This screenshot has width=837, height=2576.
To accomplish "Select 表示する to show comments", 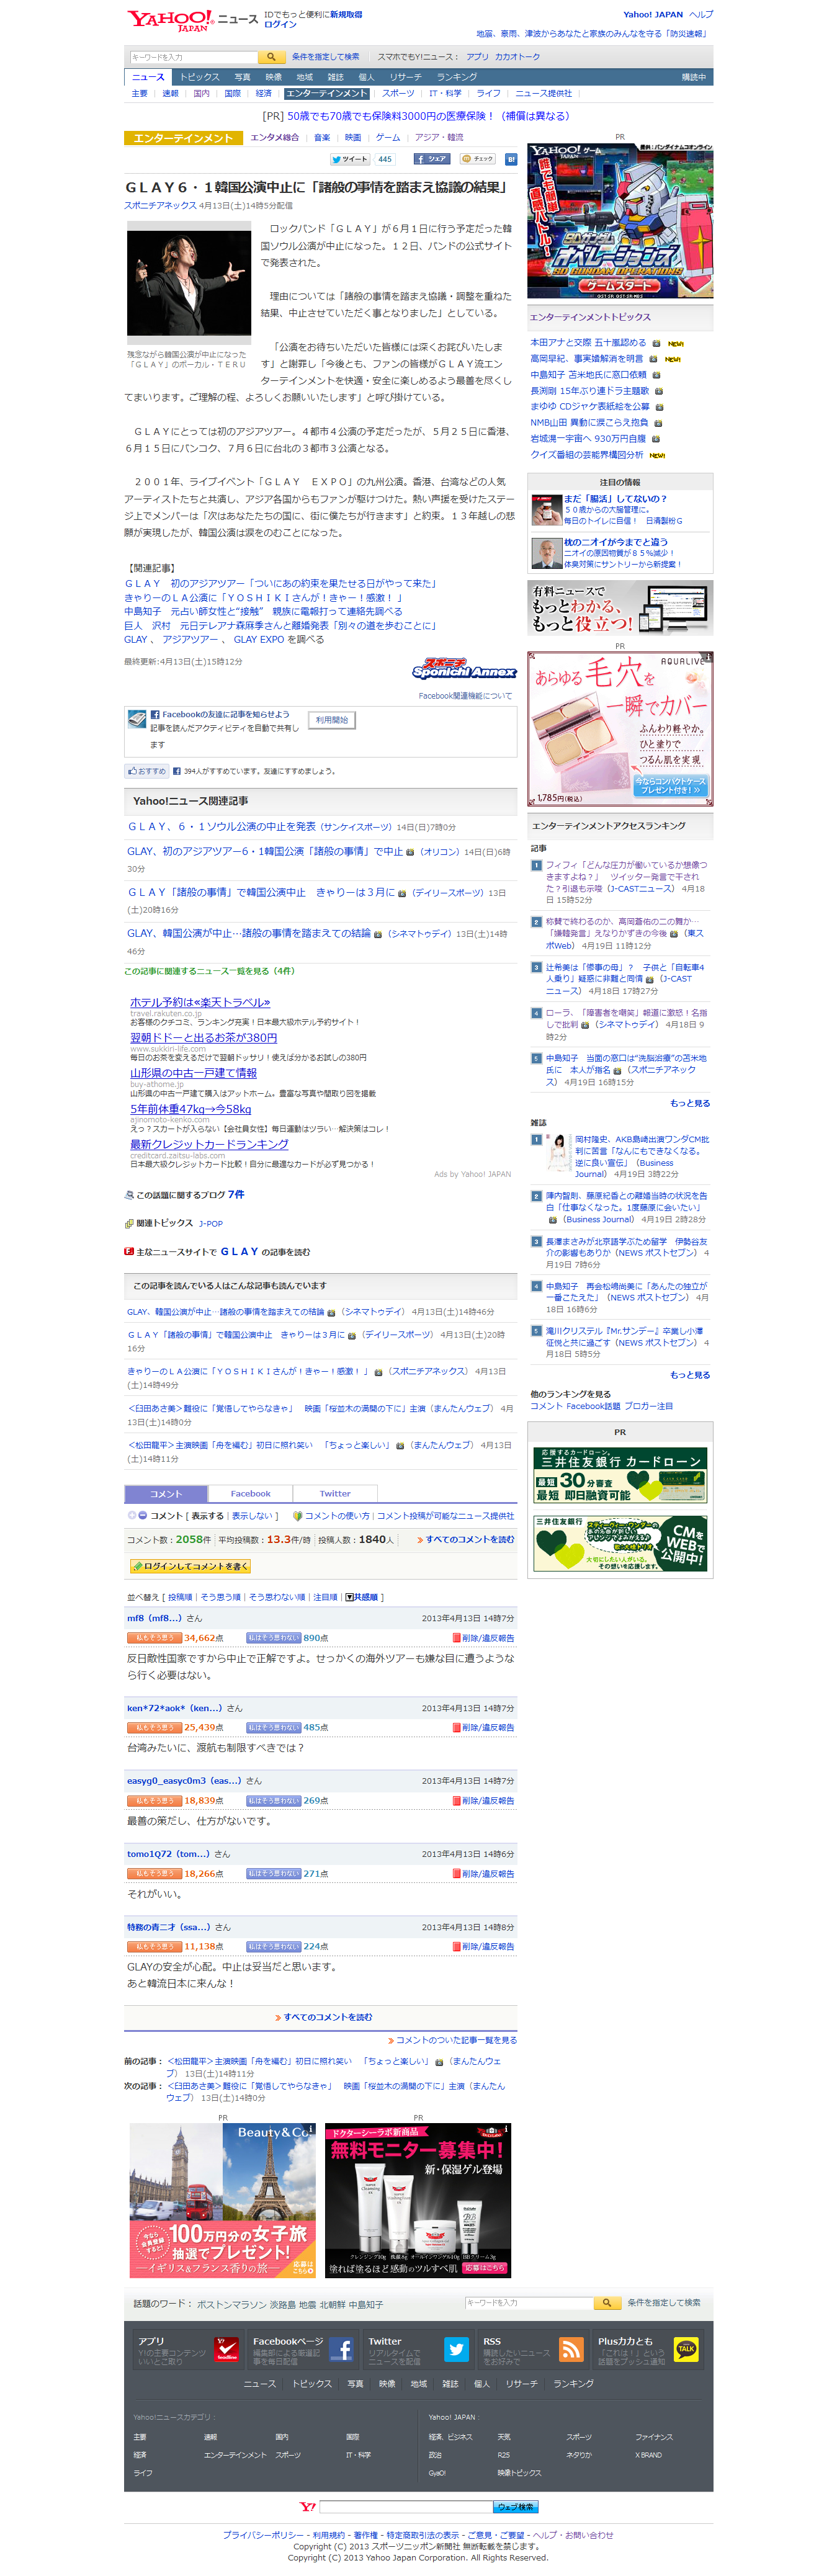I will pyautogui.click(x=207, y=1516).
